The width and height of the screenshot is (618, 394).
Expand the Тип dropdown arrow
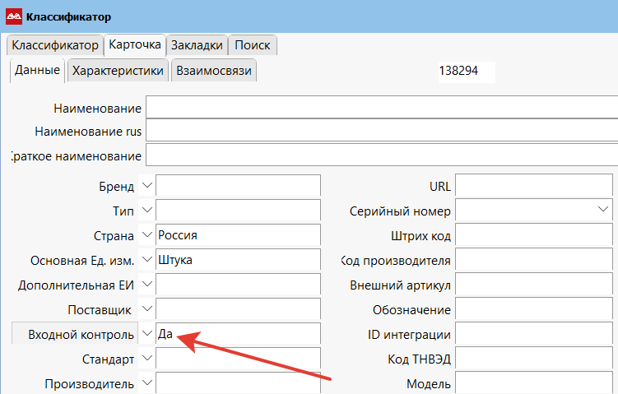tap(146, 211)
